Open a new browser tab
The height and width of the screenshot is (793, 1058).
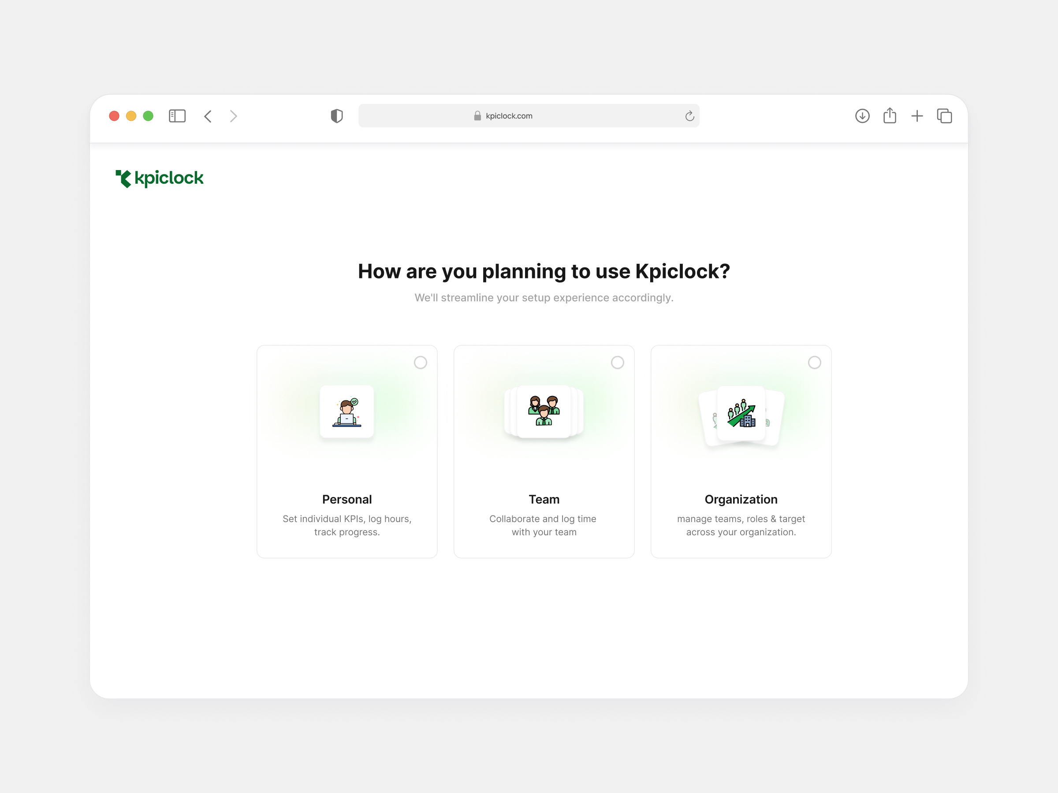point(917,116)
